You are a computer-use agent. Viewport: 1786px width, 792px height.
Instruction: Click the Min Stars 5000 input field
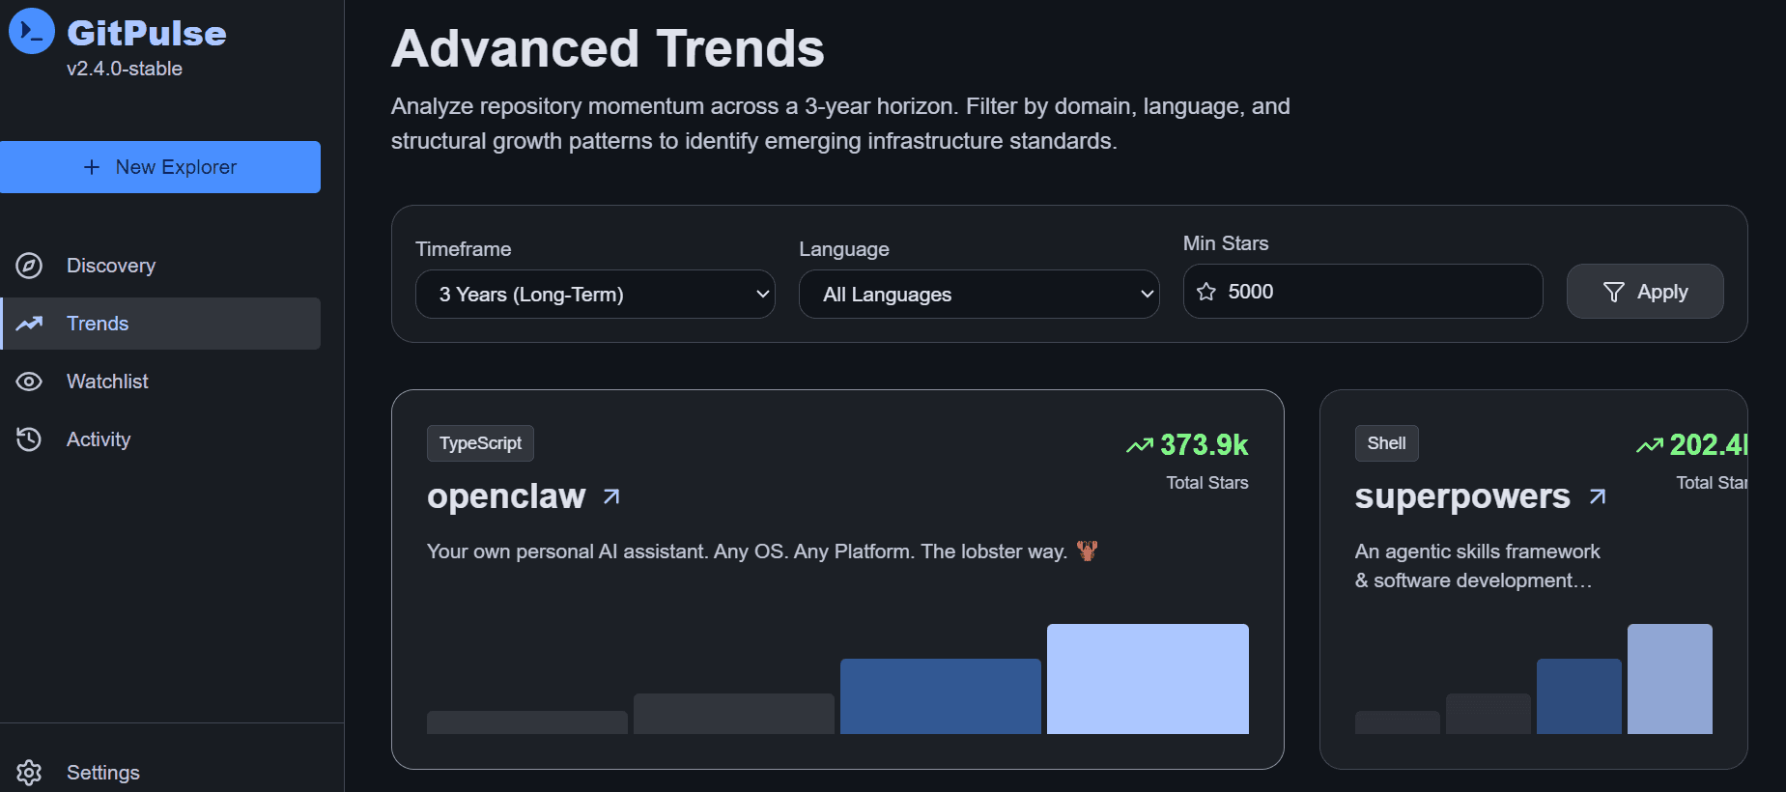click(1363, 292)
